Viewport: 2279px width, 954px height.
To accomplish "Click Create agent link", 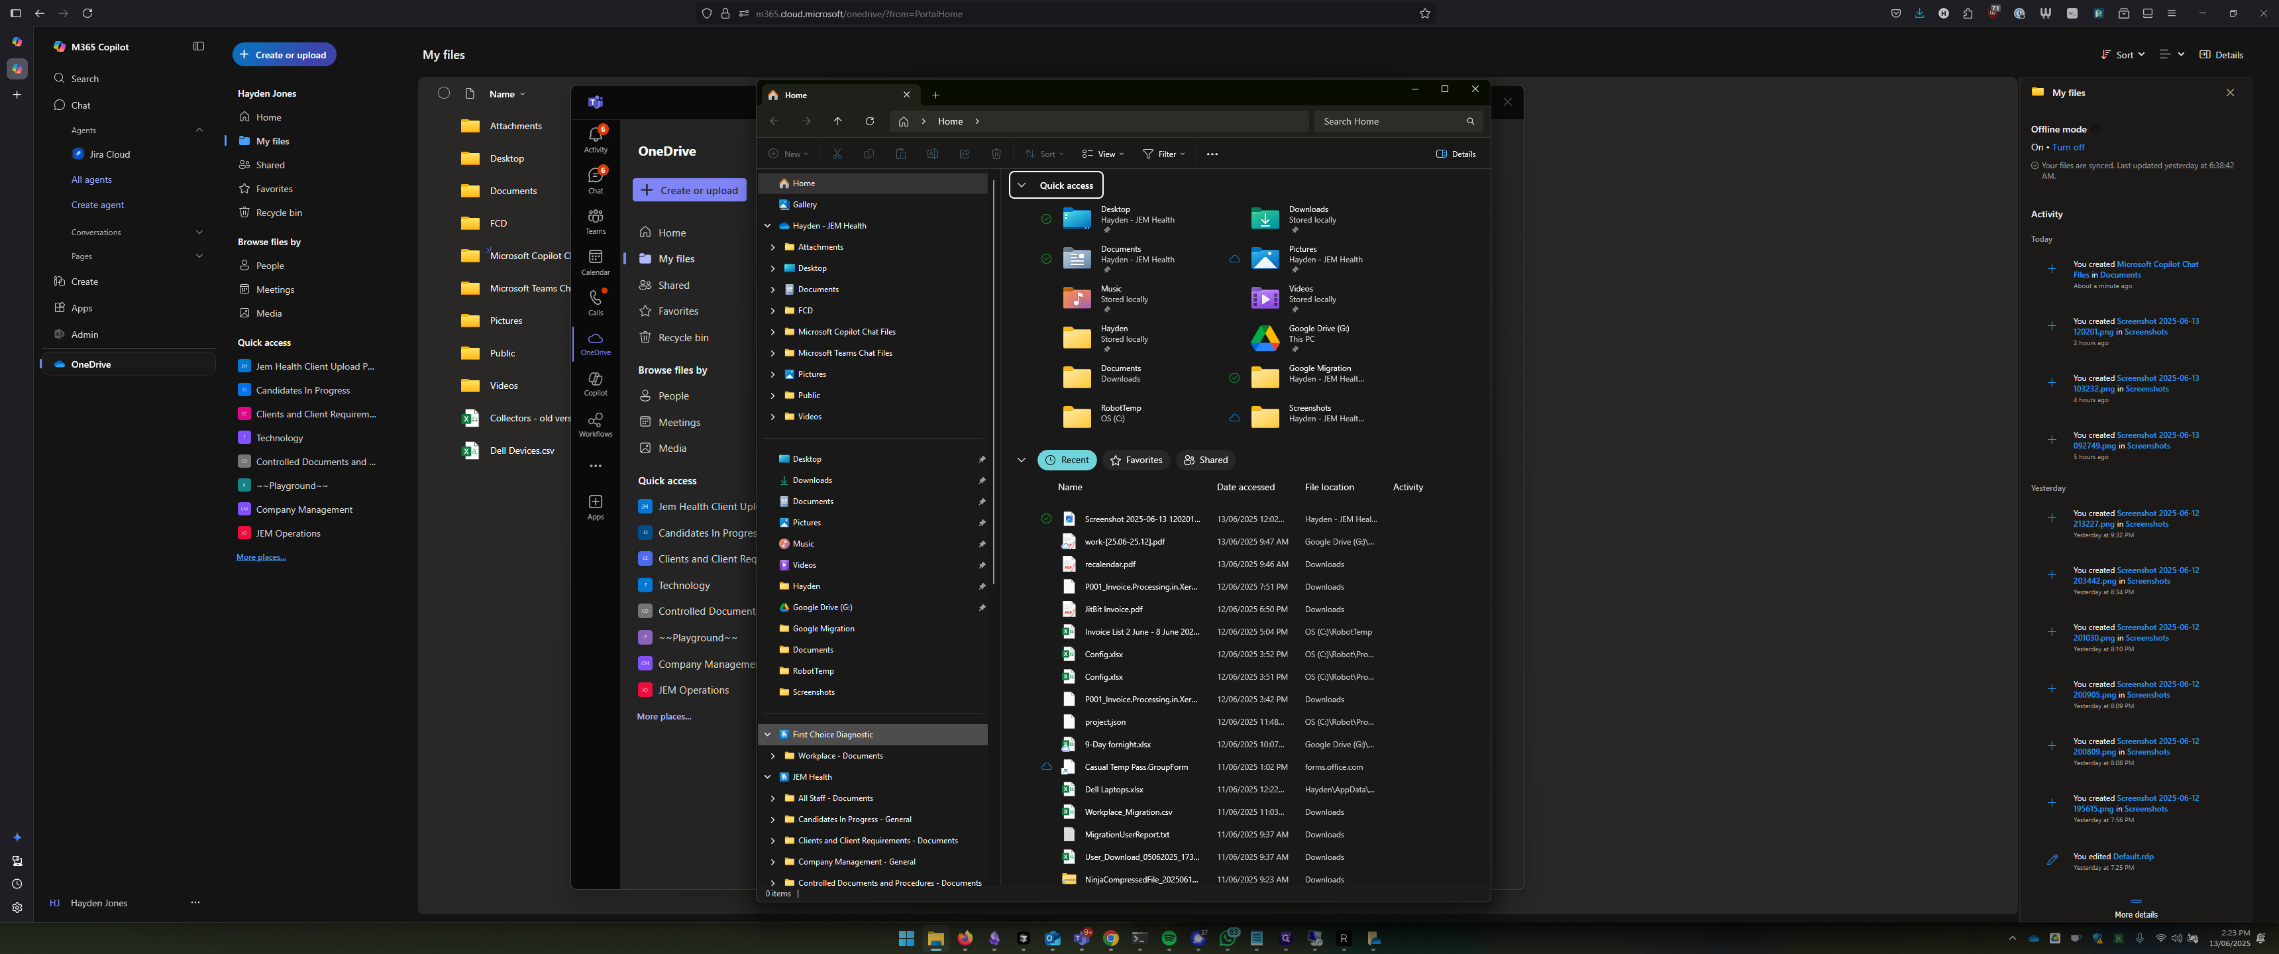I will click(x=97, y=205).
